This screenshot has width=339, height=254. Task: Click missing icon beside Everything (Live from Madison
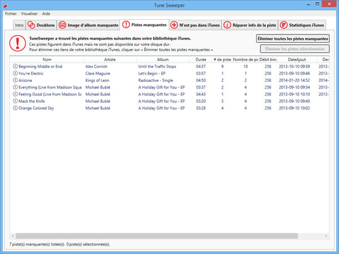(x=15, y=87)
